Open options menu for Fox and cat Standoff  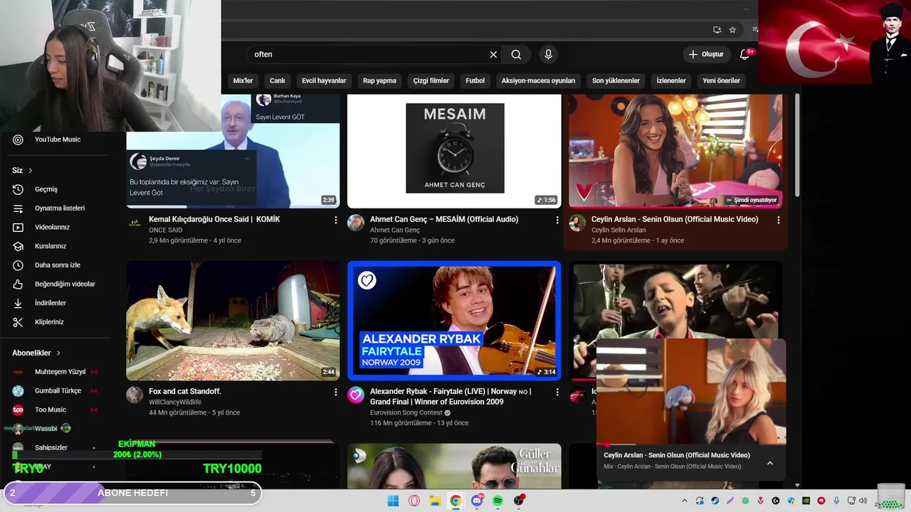[x=336, y=392]
